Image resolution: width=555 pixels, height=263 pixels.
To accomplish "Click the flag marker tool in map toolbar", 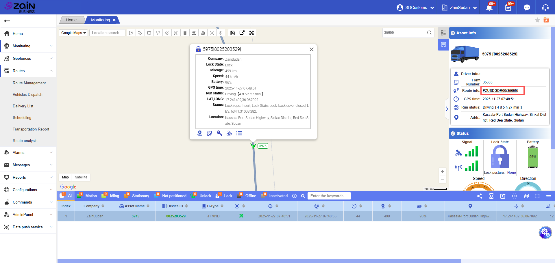I will [x=158, y=33].
